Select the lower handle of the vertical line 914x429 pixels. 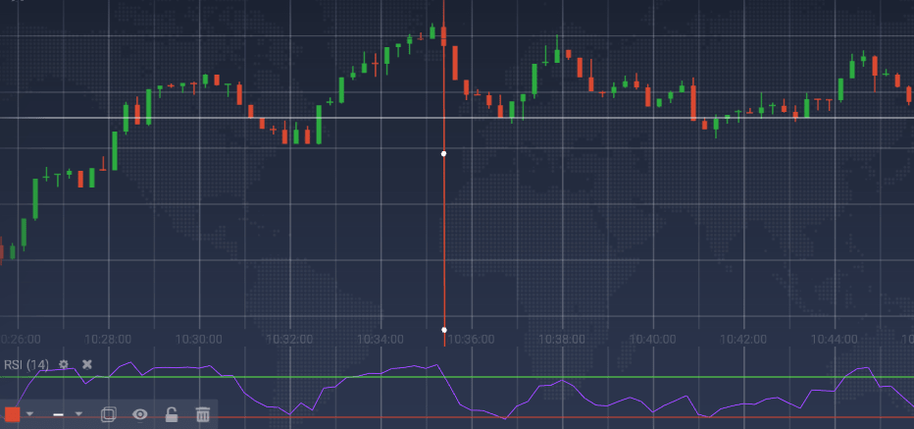(x=444, y=330)
